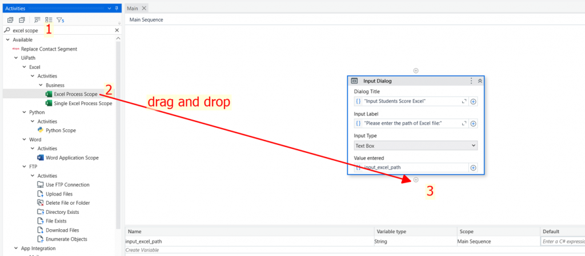Collapse the Word tree node
Image resolution: width=585 pixels, height=256 pixels.
(24, 140)
